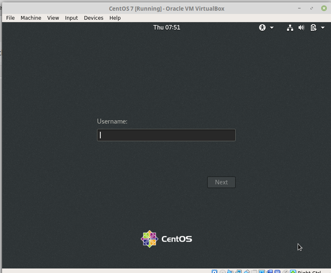331x273 pixels.
Task: Click the shared folders status icon
Action: 255,271
